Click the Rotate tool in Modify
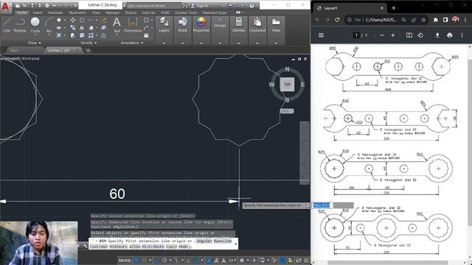This screenshot has height=265, width=472. point(82,20)
